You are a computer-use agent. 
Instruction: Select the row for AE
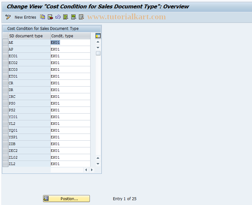tap(5, 42)
